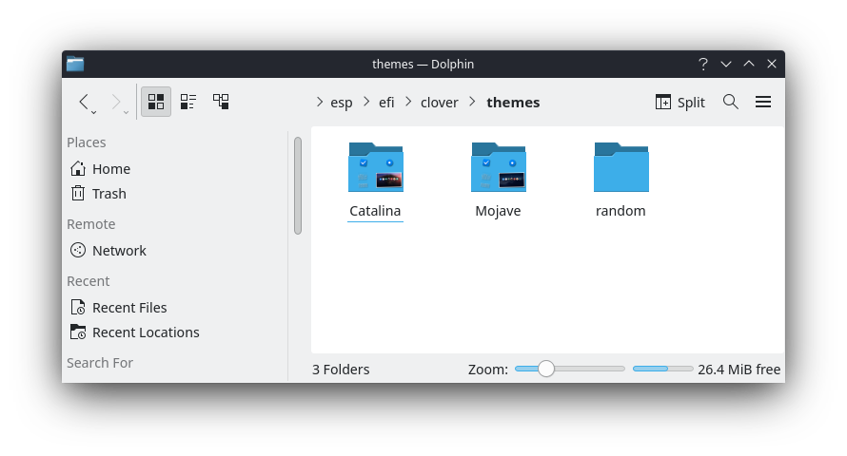Expand chevron before efi breadcrumb
847x456 pixels.
pyautogui.click(x=366, y=102)
